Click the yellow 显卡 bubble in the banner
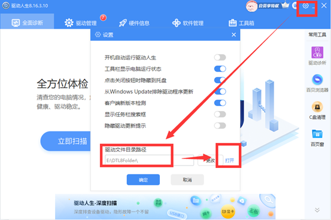331x220 pixels. (227, 211)
